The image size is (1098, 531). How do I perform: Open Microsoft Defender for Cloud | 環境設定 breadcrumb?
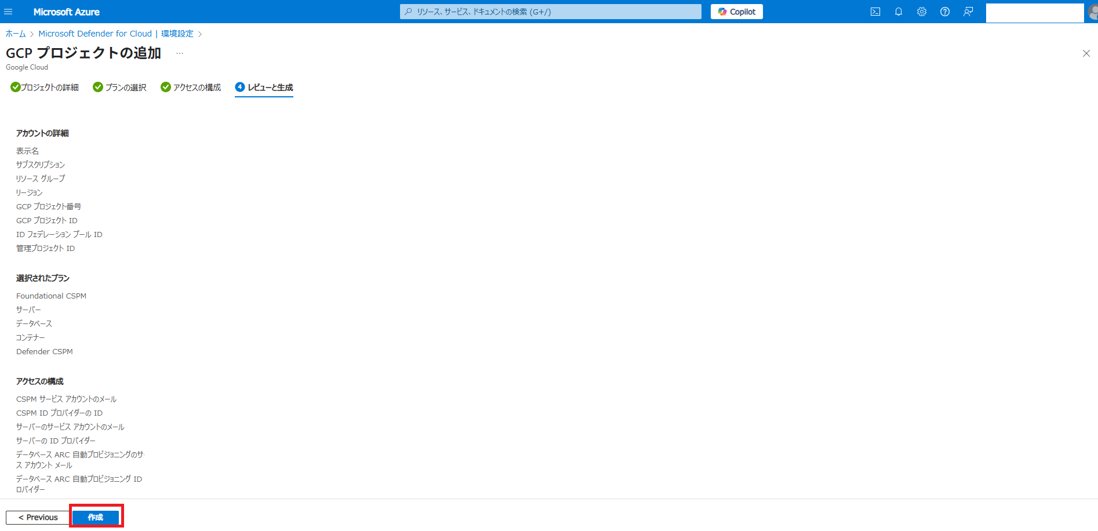pos(116,34)
